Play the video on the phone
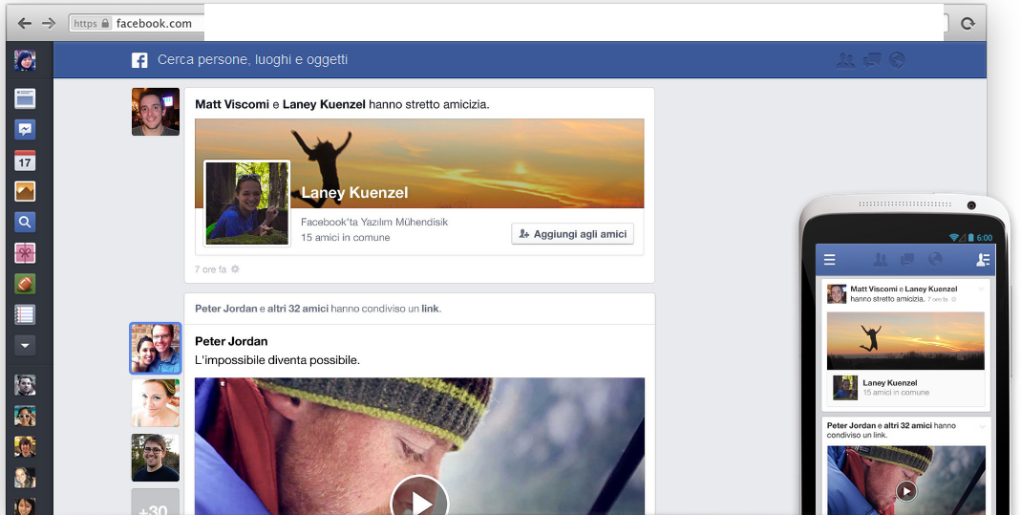 (x=905, y=490)
